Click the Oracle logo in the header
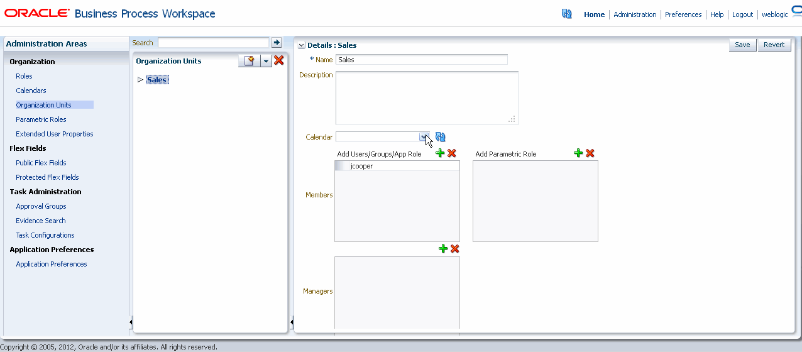The height and width of the screenshot is (352, 802). [37, 13]
